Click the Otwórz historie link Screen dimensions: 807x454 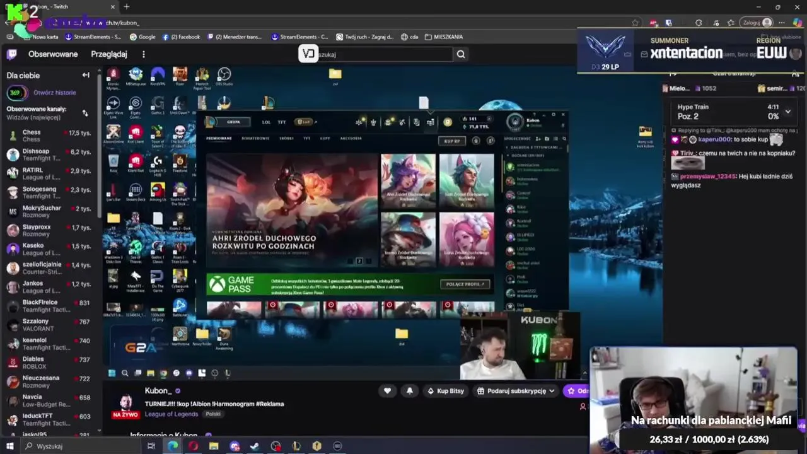55,93
